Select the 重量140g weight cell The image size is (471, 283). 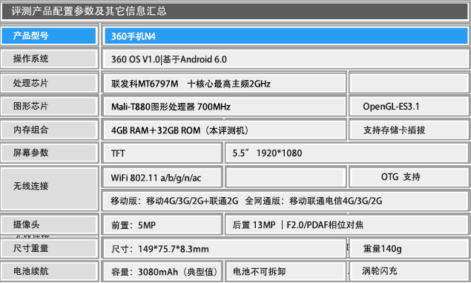click(409, 248)
